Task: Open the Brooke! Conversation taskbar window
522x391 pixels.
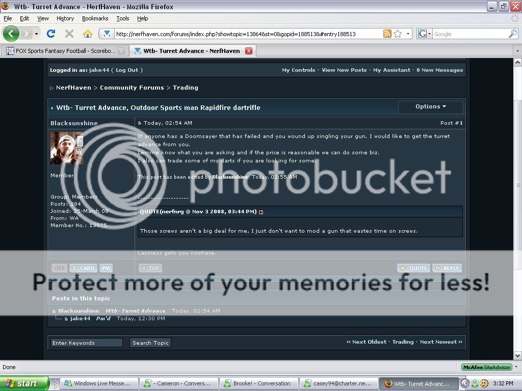Action: coord(258,383)
